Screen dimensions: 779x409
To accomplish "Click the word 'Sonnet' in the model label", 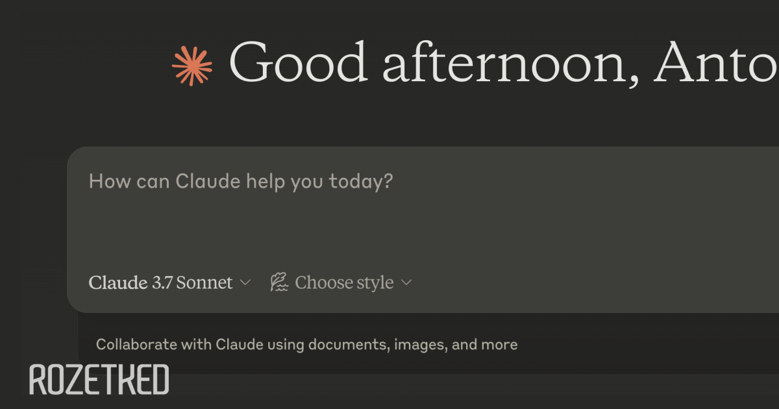I will (x=204, y=283).
